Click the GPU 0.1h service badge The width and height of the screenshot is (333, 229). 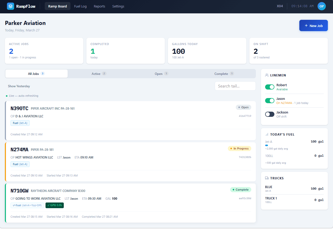[55, 205]
